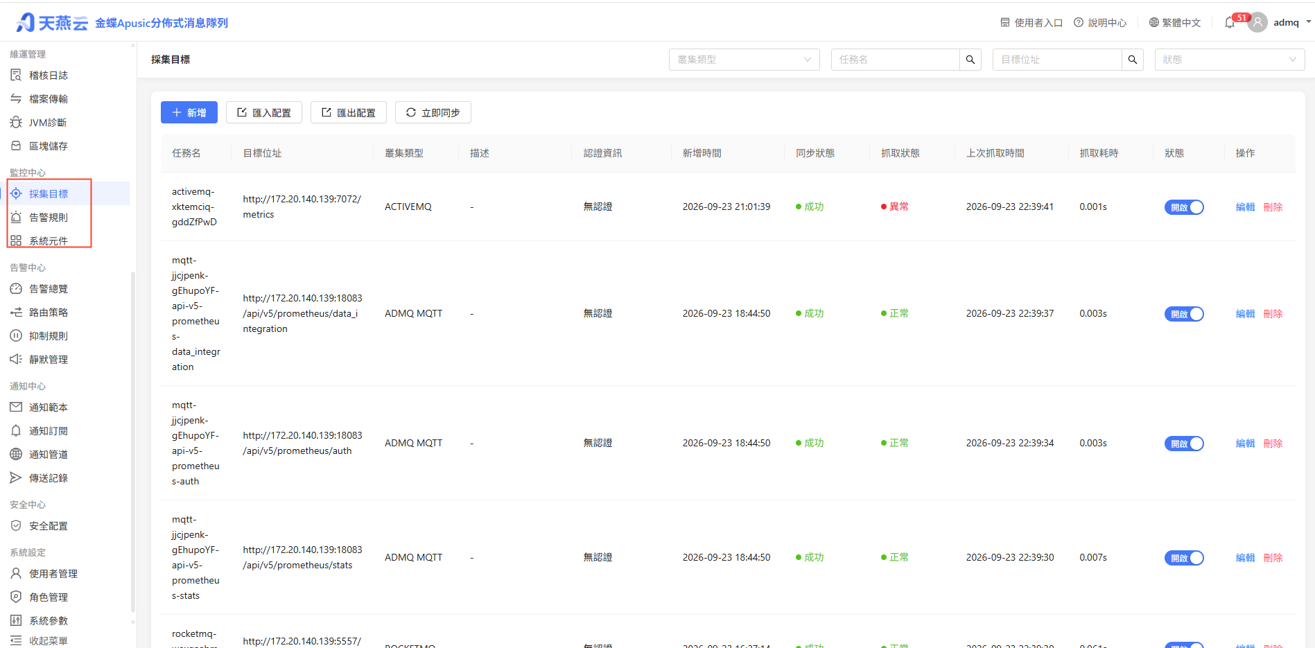This screenshot has height=648, width=1315.
Task: Click the 匯入配置 button
Action: (x=264, y=112)
